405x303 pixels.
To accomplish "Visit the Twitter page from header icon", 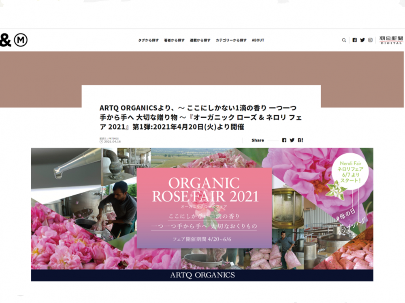I will [x=362, y=40].
